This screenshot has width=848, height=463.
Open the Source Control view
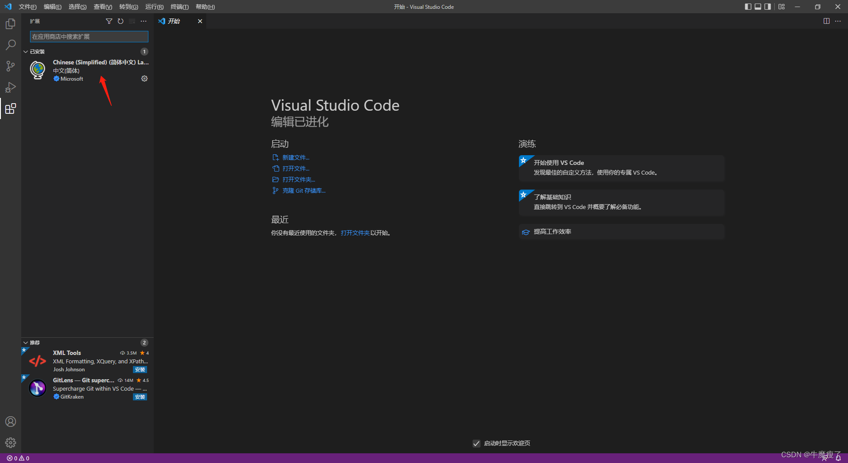[x=11, y=66]
